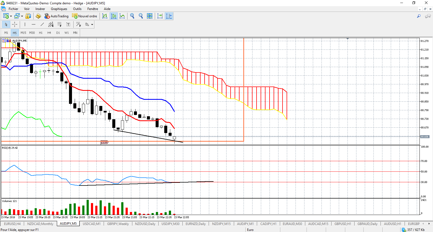The image size is (433, 232).
Task: Tile chart windows icon
Action: (150, 16)
